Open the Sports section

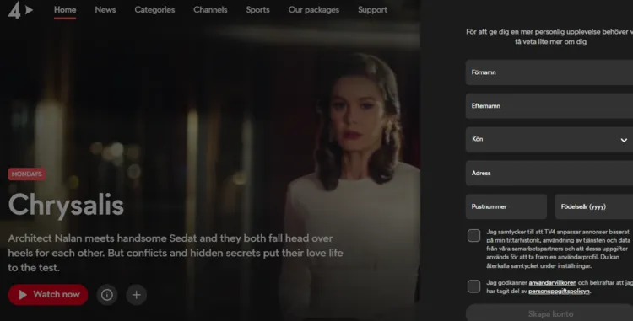[x=257, y=9]
